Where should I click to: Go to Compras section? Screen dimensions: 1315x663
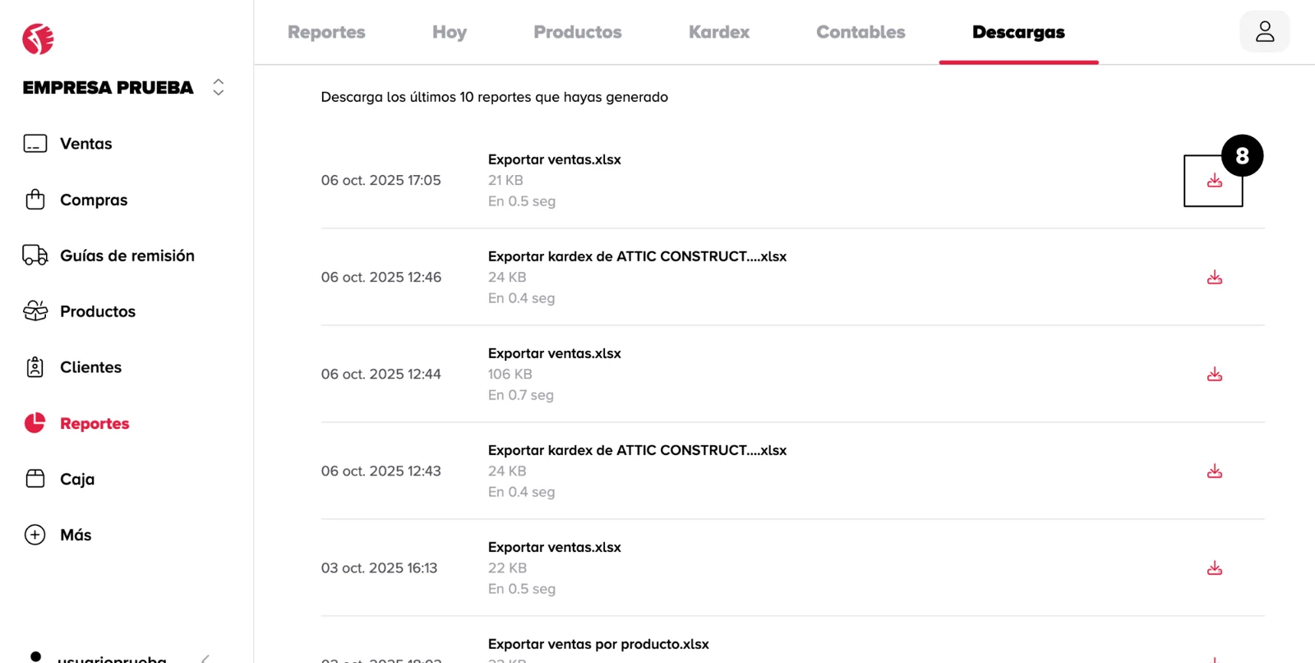pyautogui.click(x=93, y=200)
